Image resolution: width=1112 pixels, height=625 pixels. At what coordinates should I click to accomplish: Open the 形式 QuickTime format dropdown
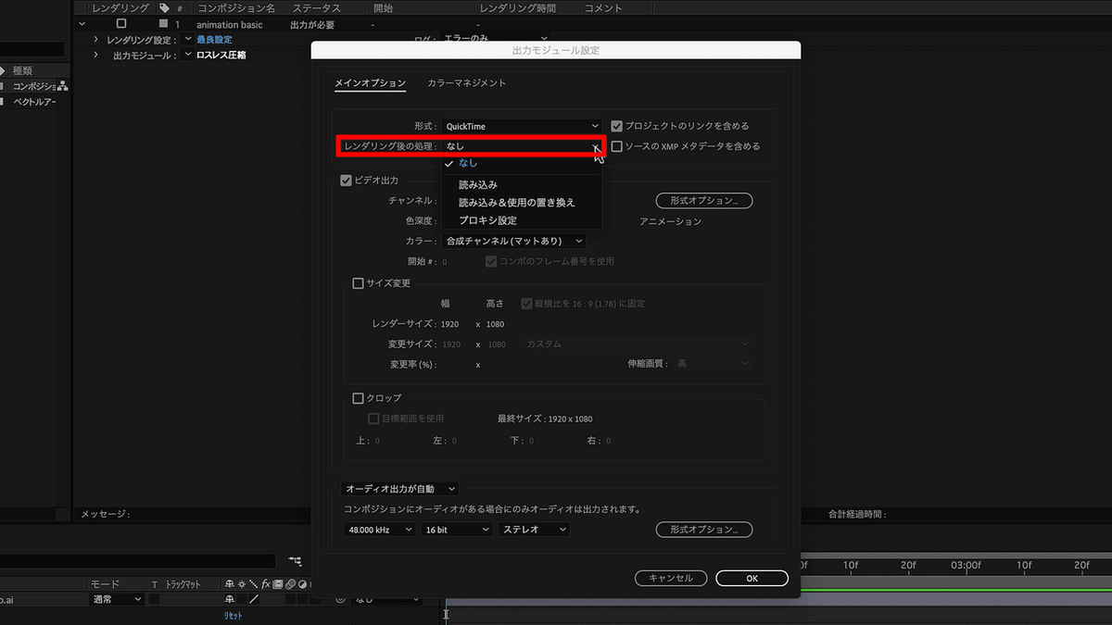pyautogui.click(x=521, y=126)
